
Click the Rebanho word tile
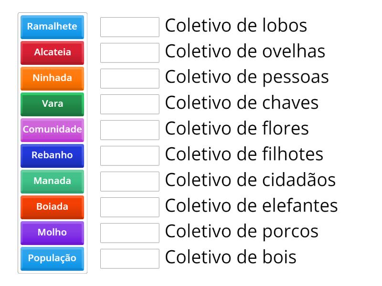click(x=52, y=156)
